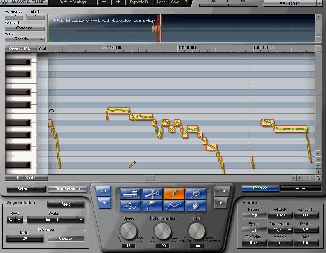Click horizontal scroll left arrow below editor
The image size is (326, 253).
pyautogui.click(x=293, y=178)
